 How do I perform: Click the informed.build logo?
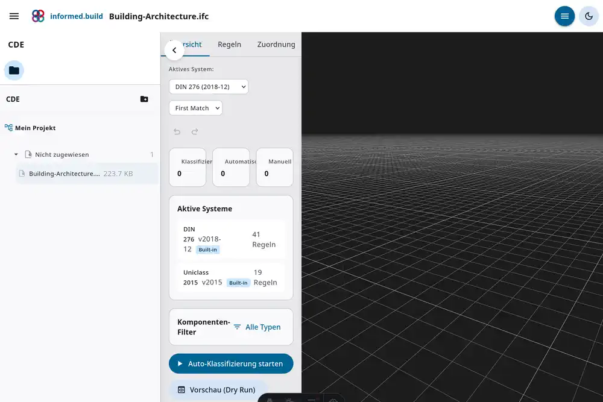pos(38,16)
